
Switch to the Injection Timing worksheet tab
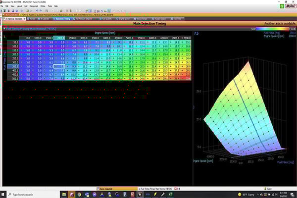point(62,19)
